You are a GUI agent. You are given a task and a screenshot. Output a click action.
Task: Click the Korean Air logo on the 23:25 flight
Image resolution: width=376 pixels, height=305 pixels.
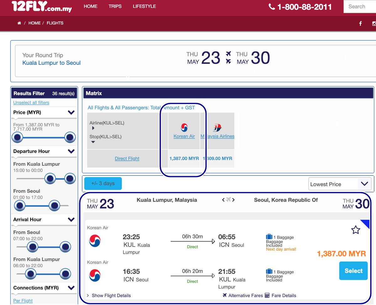[x=95, y=241]
